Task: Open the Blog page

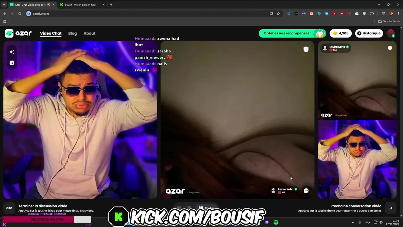Action: (x=72, y=33)
